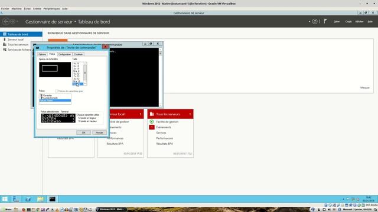The image size is (378, 212).
Task: Click the refresh icon in header
Action: coord(315,22)
